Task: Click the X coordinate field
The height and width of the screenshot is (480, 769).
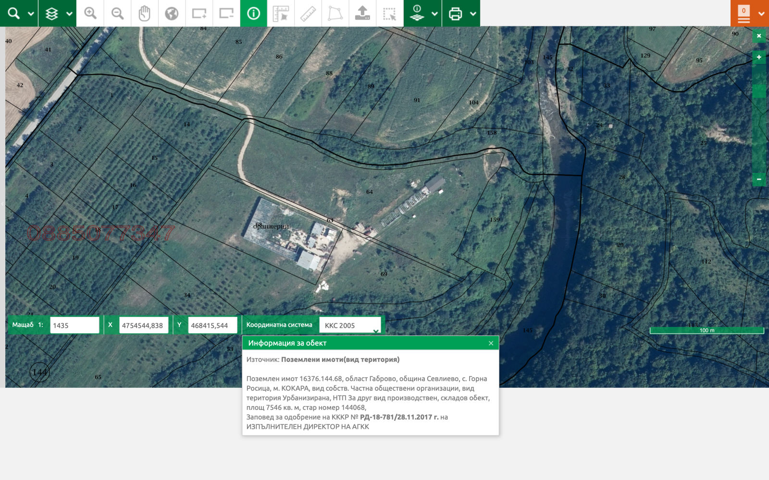Action: pyautogui.click(x=144, y=325)
